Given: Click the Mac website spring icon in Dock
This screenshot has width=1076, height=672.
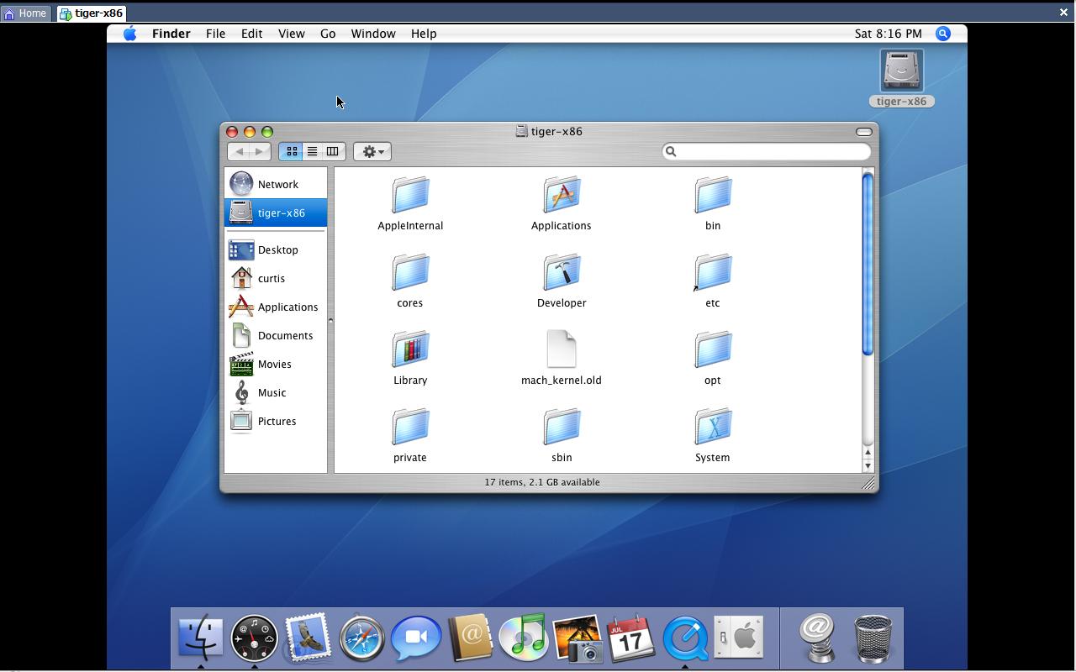Looking at the screenshot, I should 818,638.
